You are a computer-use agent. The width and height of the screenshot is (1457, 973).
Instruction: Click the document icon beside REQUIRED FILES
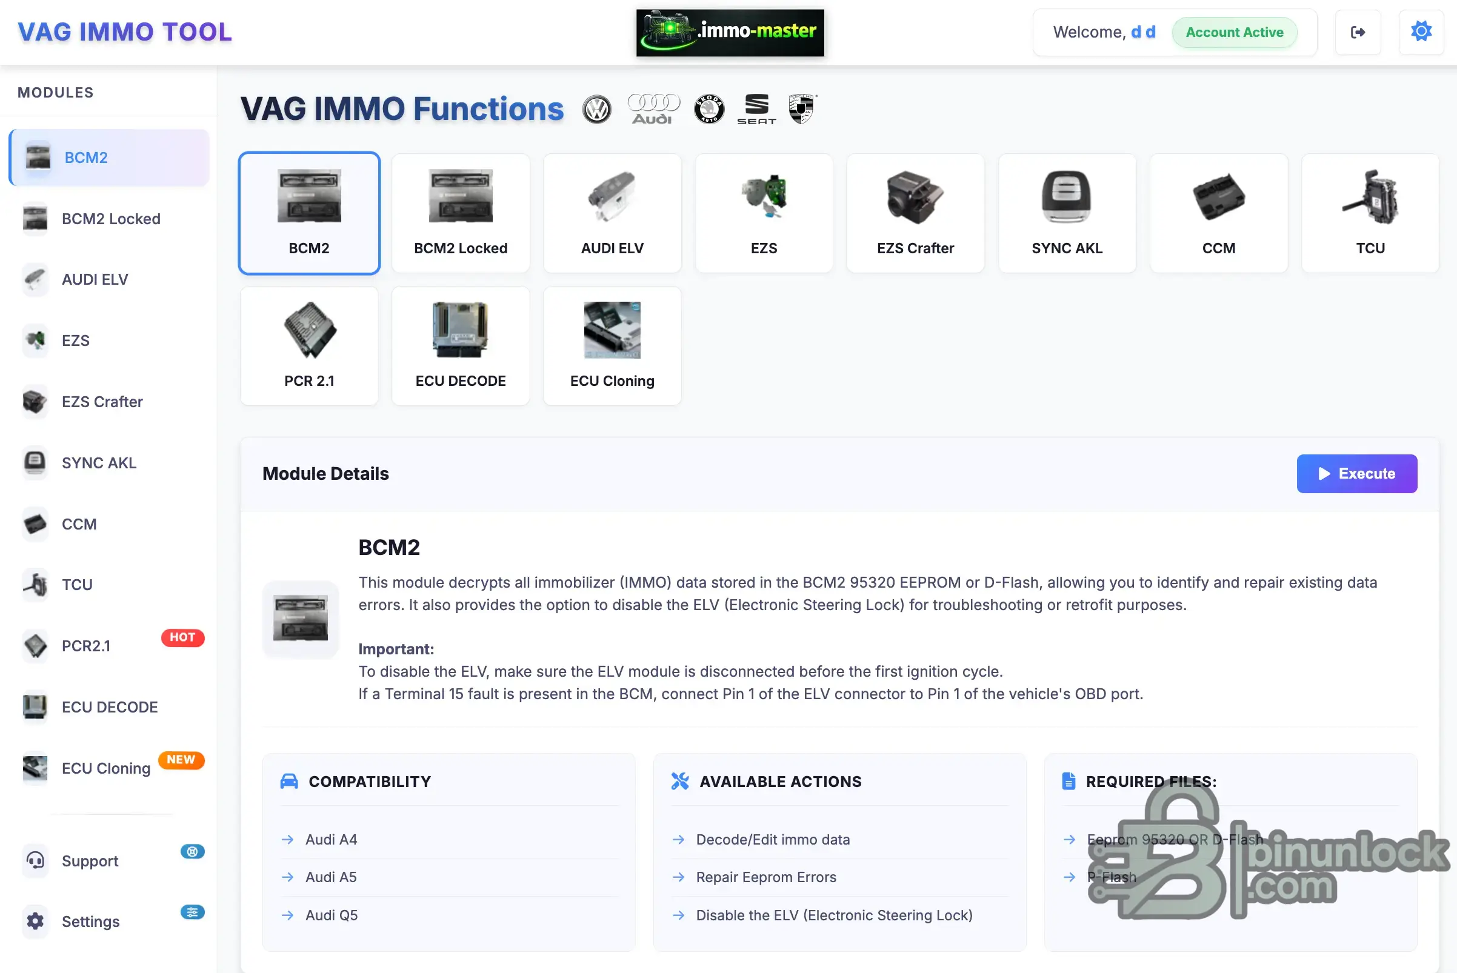pos(1069,782)
